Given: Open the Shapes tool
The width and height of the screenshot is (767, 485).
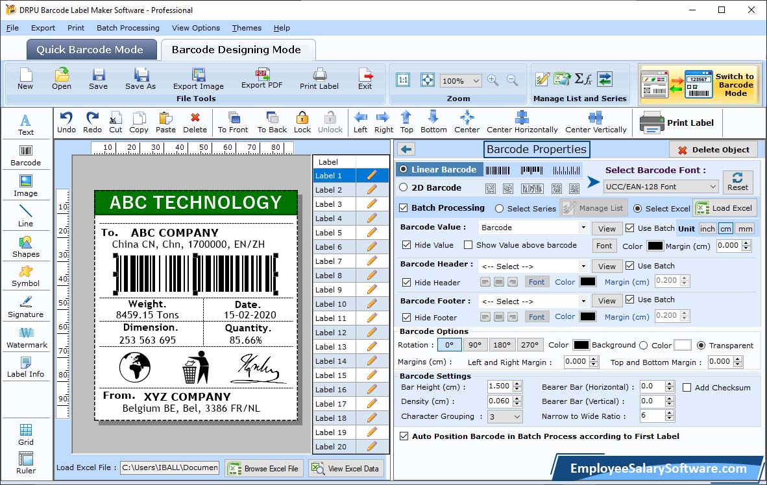Looking at the screenshot, I should [x=25, y=246].
